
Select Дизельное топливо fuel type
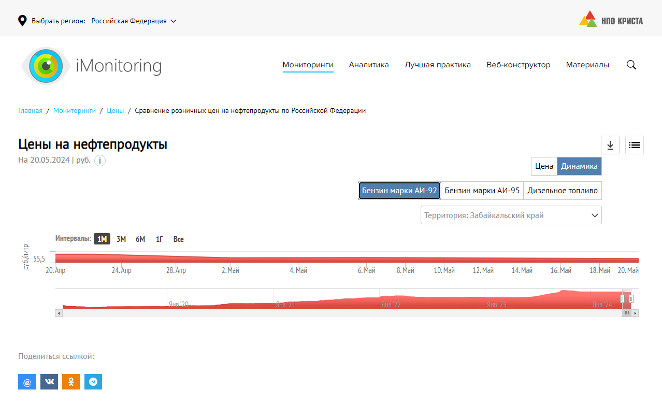pos(562,191)
